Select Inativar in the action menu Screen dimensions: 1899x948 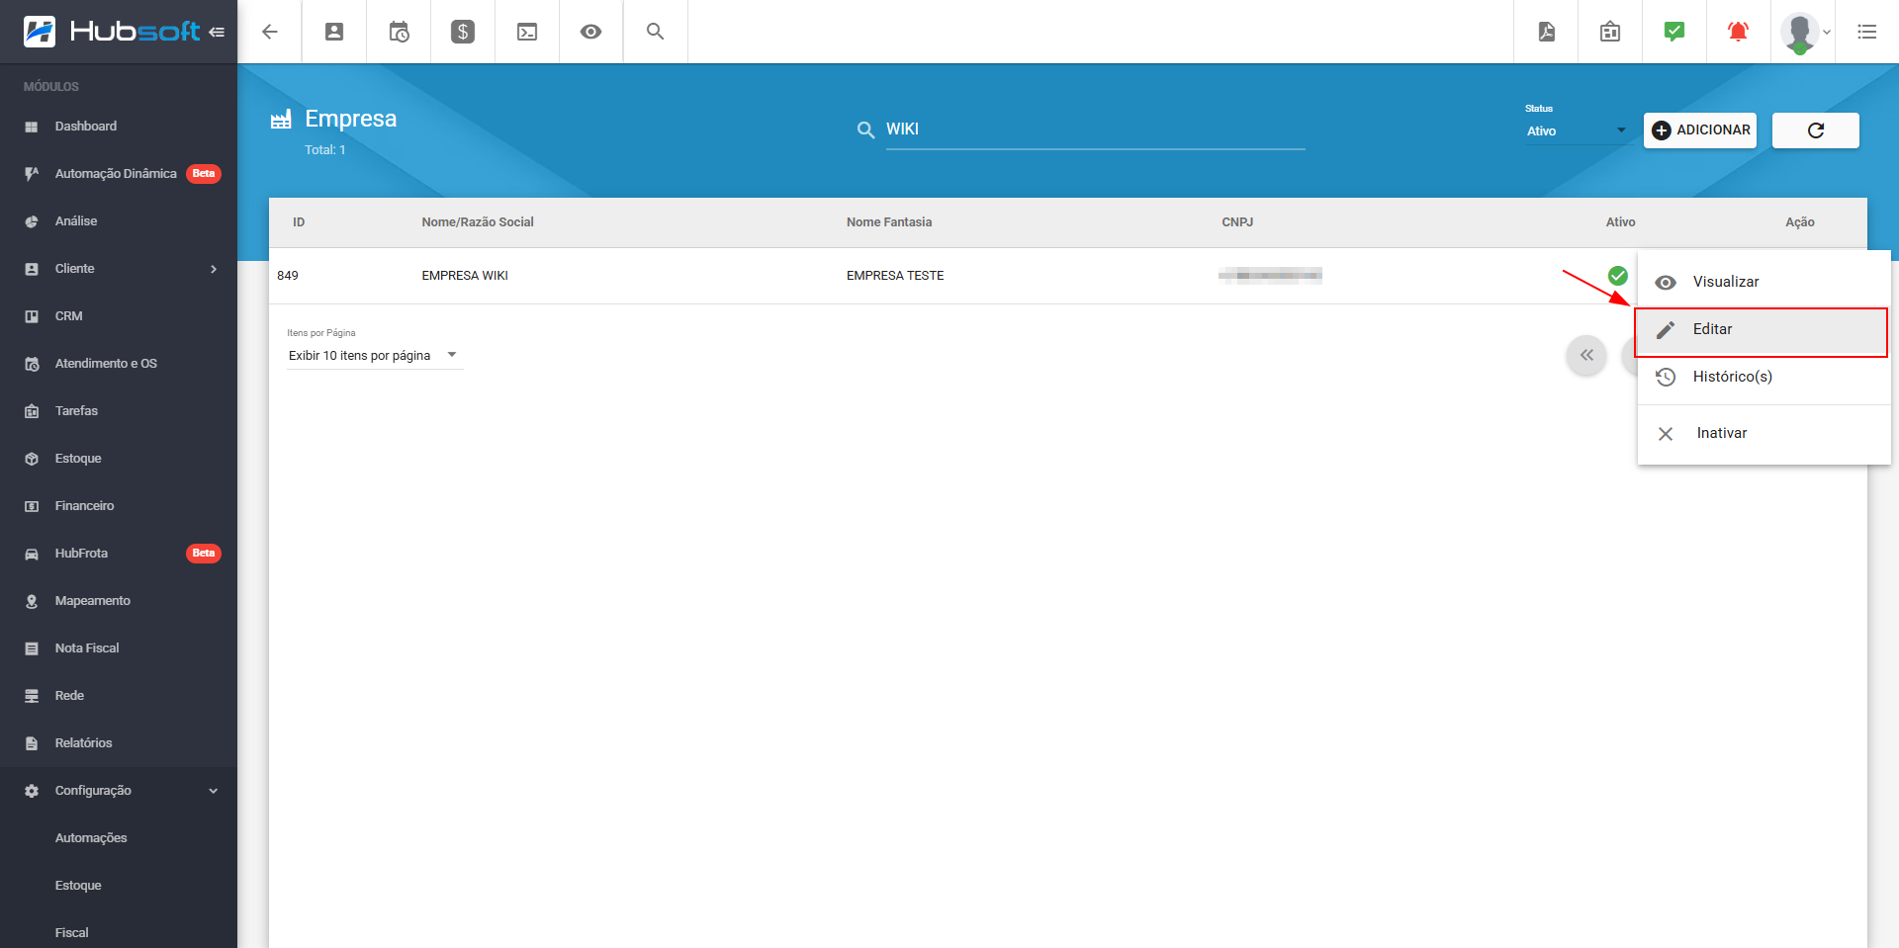coord(1764,433)
